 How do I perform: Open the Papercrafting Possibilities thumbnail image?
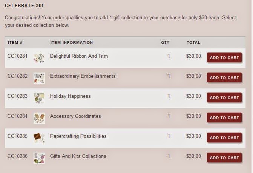[x=39, y=138]
